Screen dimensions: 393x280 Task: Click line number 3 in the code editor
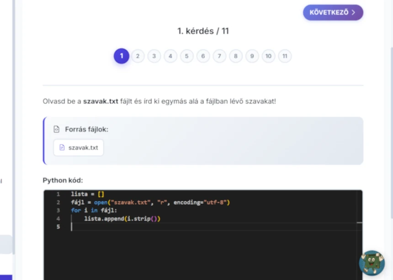pos(58,210)
